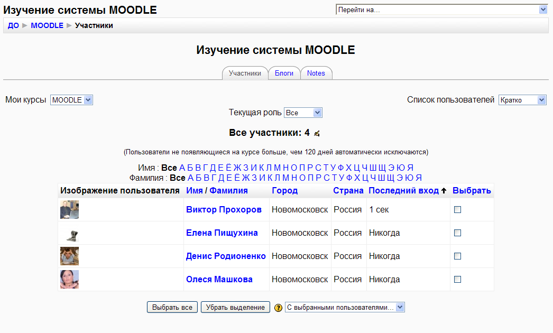
Task: Open the Мои курсы MOODLE dropdown
Action: [x=71, y=100]
